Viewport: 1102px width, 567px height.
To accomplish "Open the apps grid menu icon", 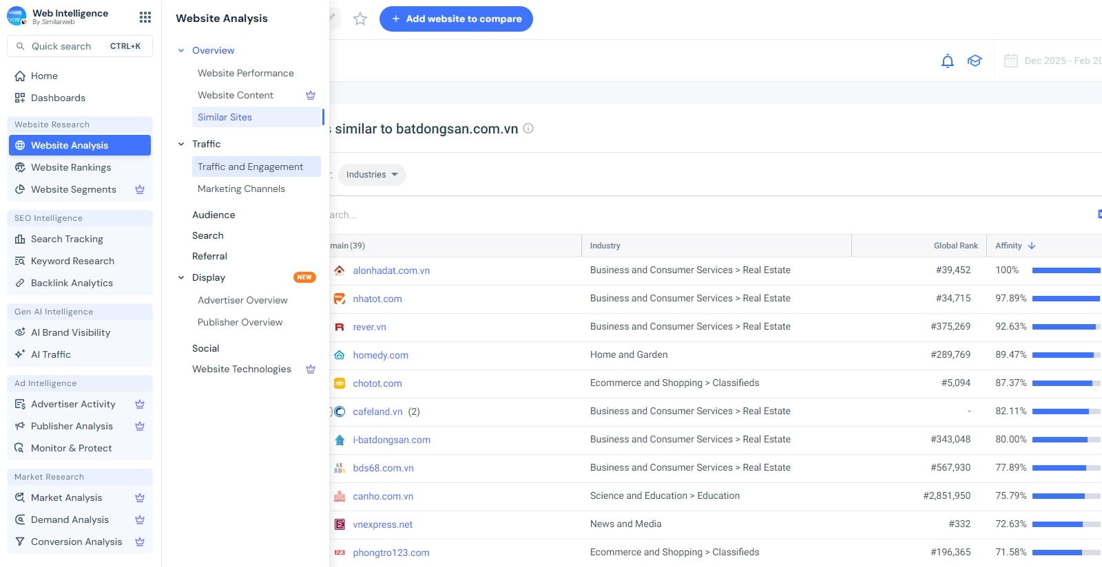I will [145, 17].
